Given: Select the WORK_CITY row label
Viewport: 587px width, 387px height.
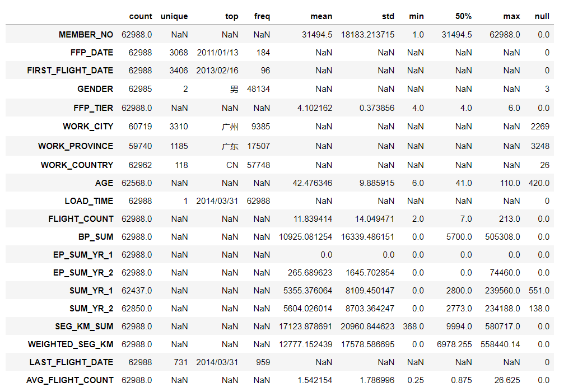Looking at the screenshot, I should 88,127.
